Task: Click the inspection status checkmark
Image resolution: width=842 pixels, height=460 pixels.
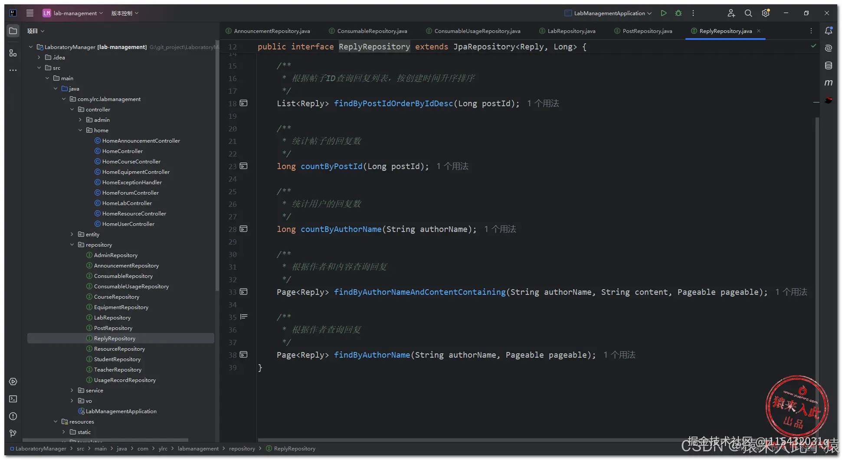Action: point(813,46)
